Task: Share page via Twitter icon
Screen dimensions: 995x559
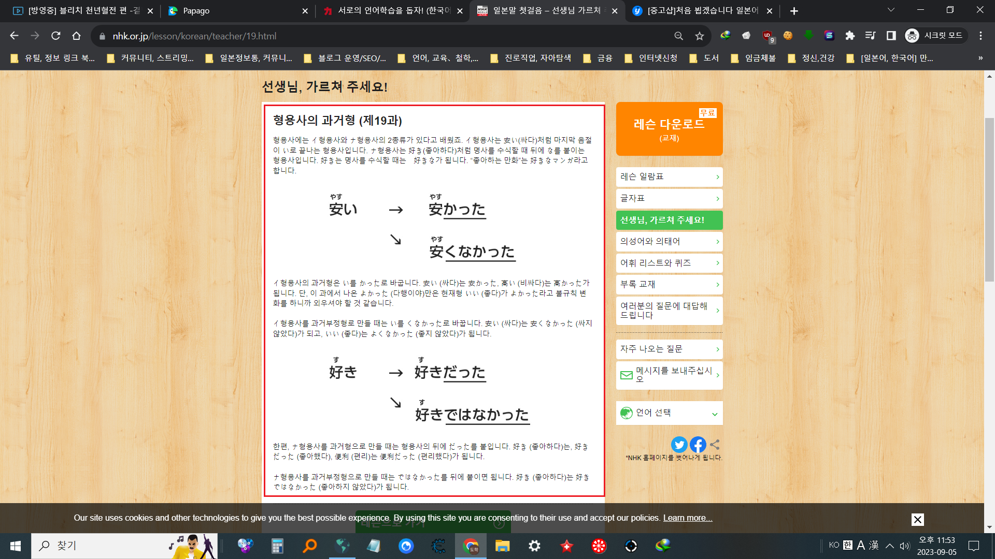Action: [679, 445]
